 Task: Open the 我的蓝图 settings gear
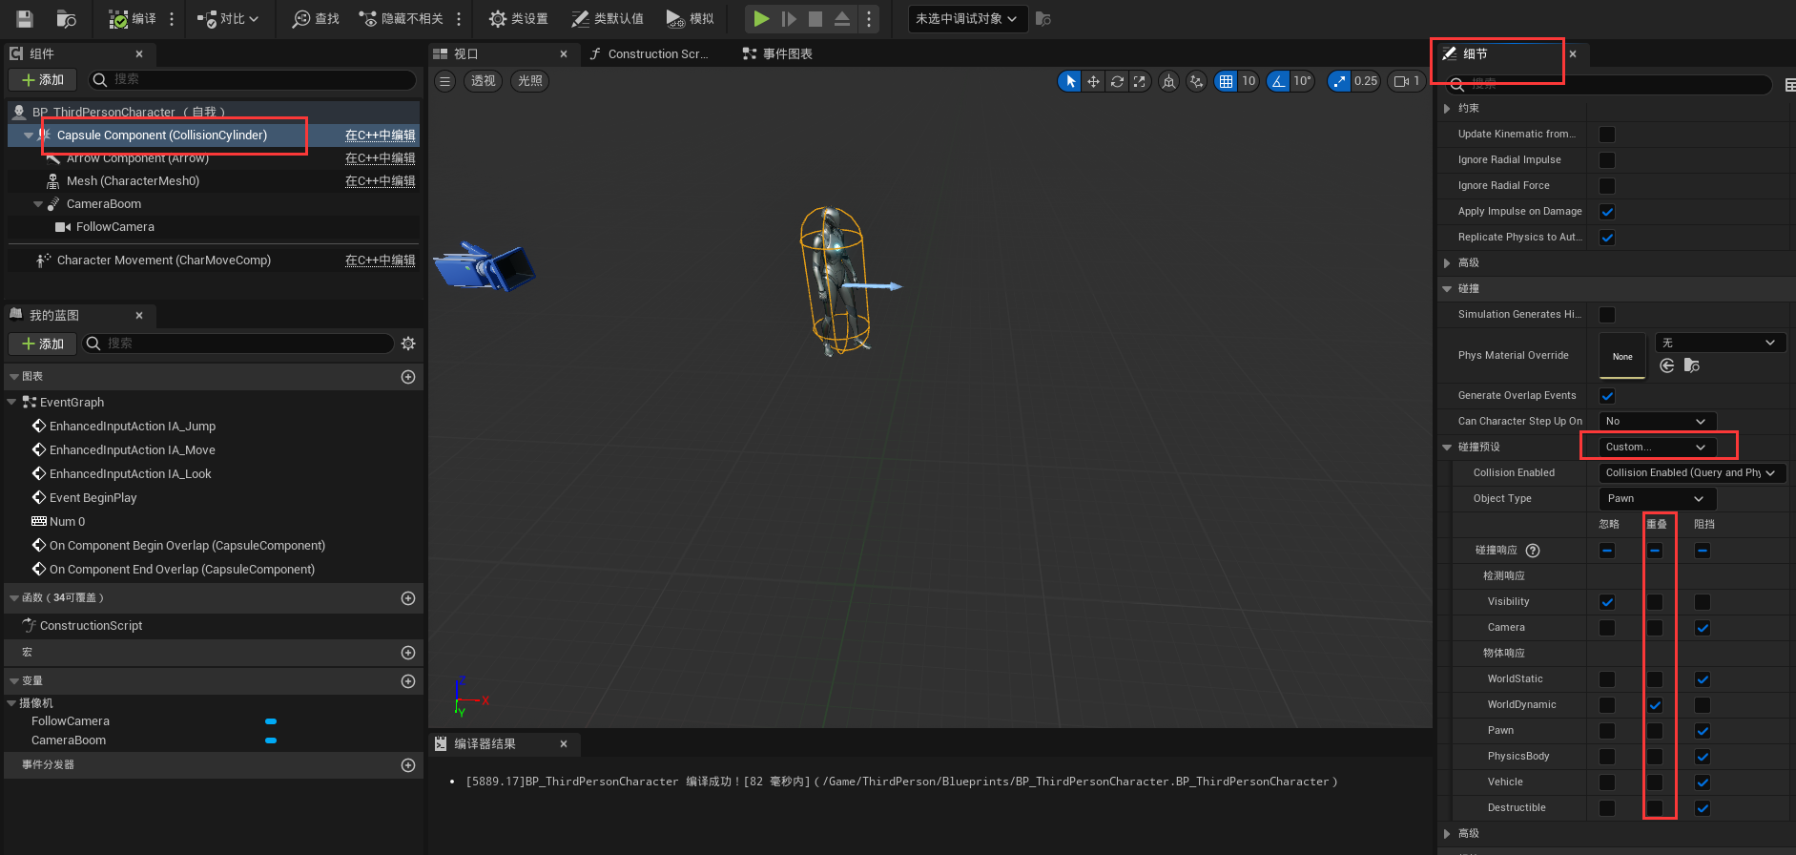tap(408, 344)
